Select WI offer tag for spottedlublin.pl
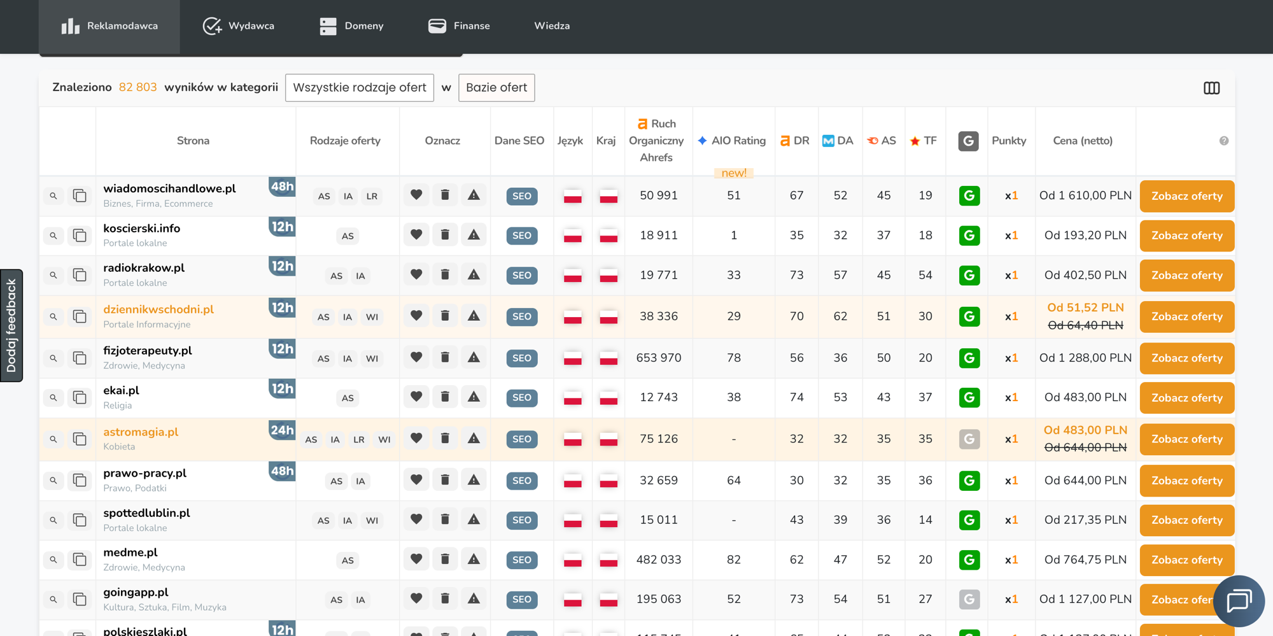Viewport: 1273px width, 636px height. point(372,520)
